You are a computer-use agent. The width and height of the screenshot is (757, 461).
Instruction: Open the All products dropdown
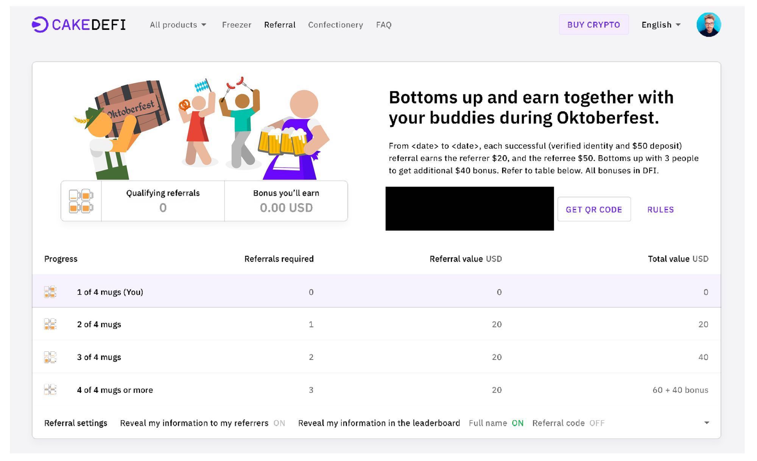pos(178,25)
